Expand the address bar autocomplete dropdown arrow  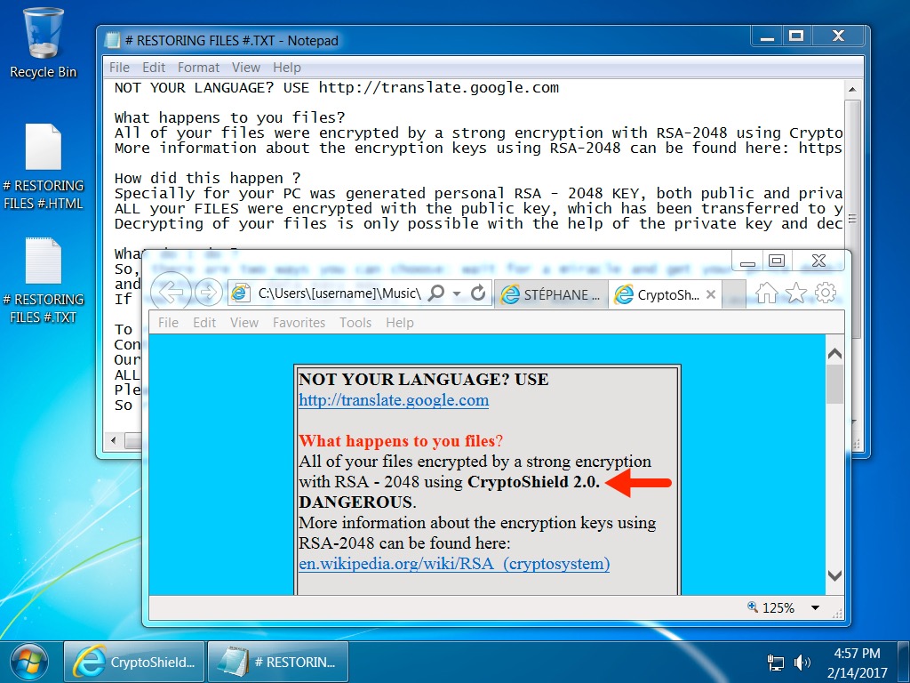(x=457, y=293)
